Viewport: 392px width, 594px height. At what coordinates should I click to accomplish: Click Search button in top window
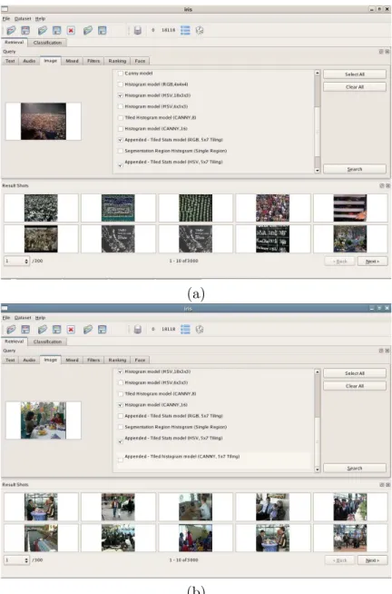(x=355, y=169)
